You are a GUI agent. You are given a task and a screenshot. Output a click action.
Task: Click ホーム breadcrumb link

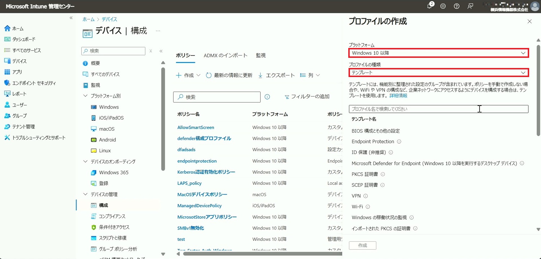(x=88, y=19)
